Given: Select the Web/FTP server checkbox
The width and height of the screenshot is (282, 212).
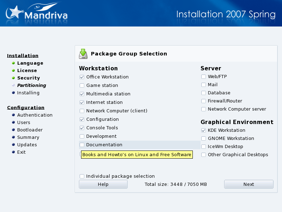Looking at the screenshot, I should pos(204,77).
